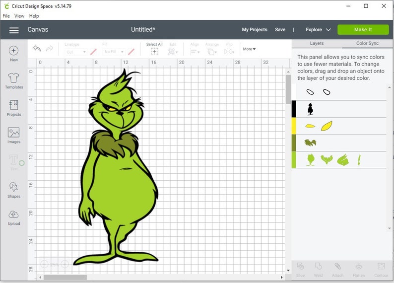The height and width of the screenshot is (283, 394).
Task: Open My Projects link
Action: pyautogui.click(x=254, y=30)
